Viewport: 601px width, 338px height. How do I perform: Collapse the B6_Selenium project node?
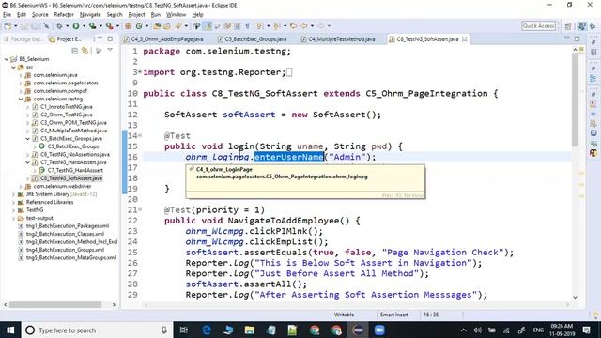(7, 59)
